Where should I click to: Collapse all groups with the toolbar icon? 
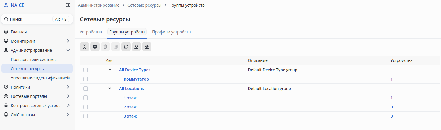pos(85,47)
